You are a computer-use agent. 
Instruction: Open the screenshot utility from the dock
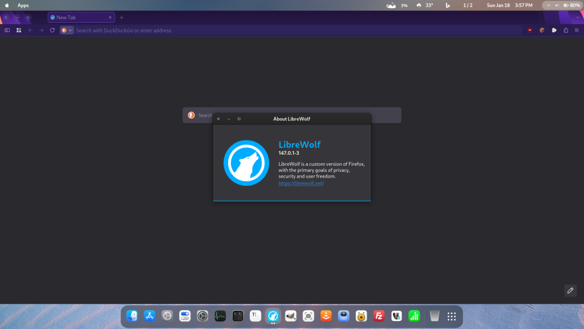(x=308, y=316)
